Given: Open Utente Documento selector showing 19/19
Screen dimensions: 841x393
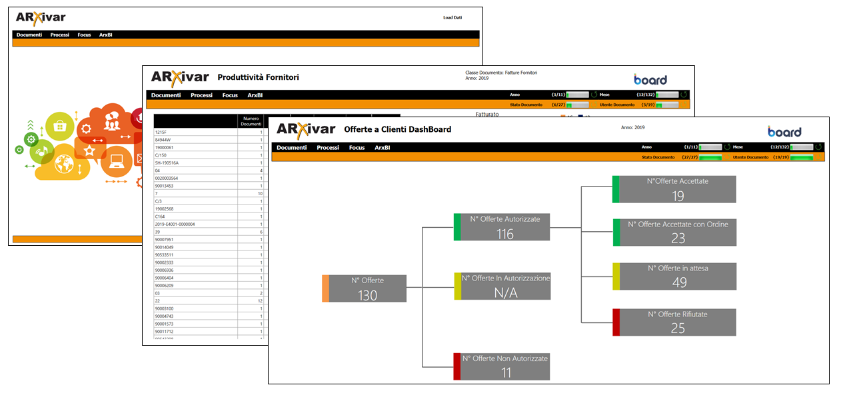Looking at the screenshot, I should pyautogui.click(x=802, y=157).
